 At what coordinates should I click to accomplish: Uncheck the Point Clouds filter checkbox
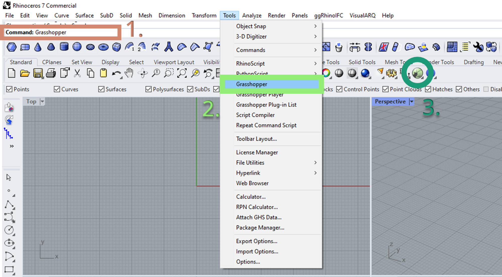(386, 89)
